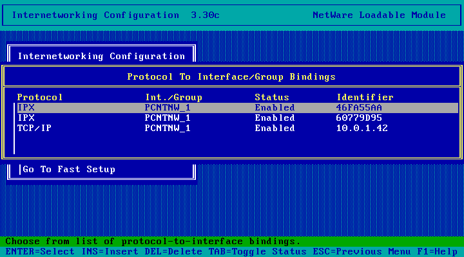
Task: Click the Int./Group column header
Action: (174, 98)
